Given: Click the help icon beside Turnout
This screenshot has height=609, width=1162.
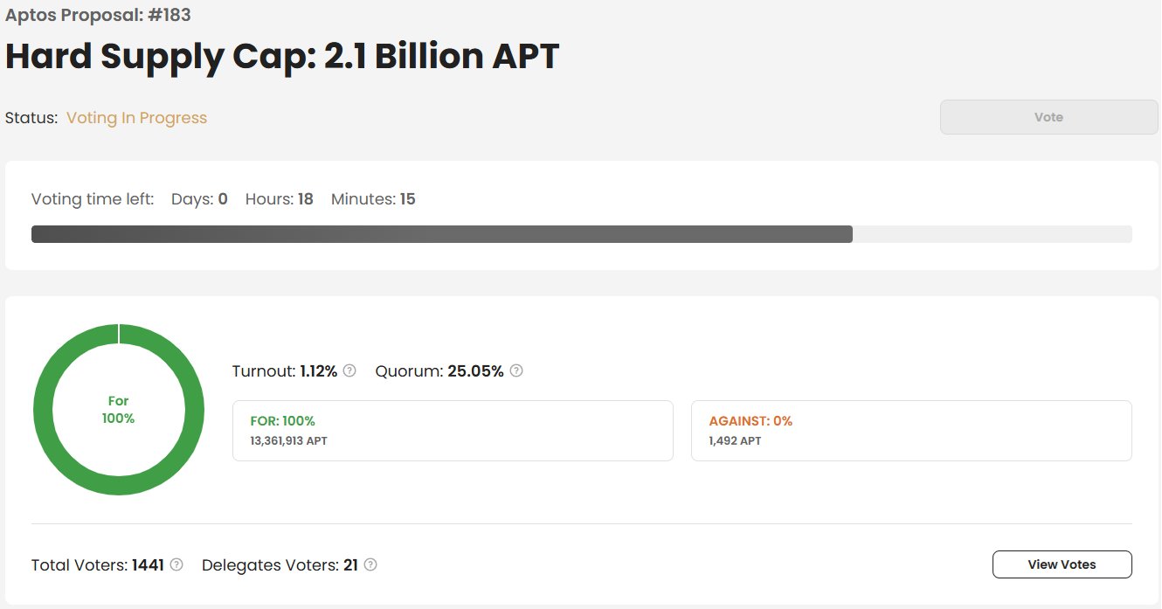Looking at the screenshot, I should [x=349, y=370].
